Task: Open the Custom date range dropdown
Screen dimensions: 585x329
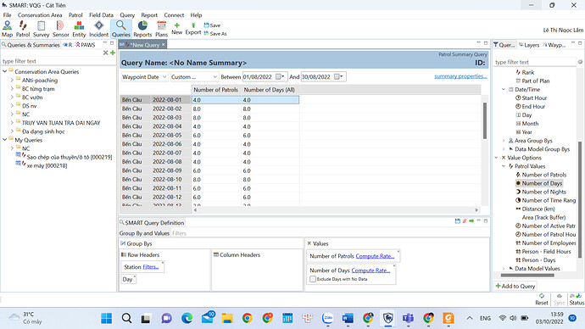Action: tap(194, 77)
